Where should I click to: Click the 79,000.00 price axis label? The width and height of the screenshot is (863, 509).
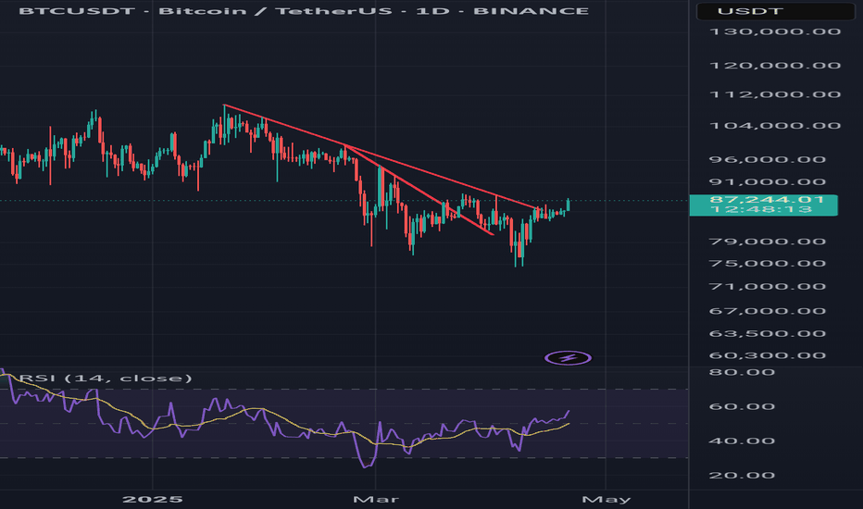pyautogui.click(x=768, y=242)
